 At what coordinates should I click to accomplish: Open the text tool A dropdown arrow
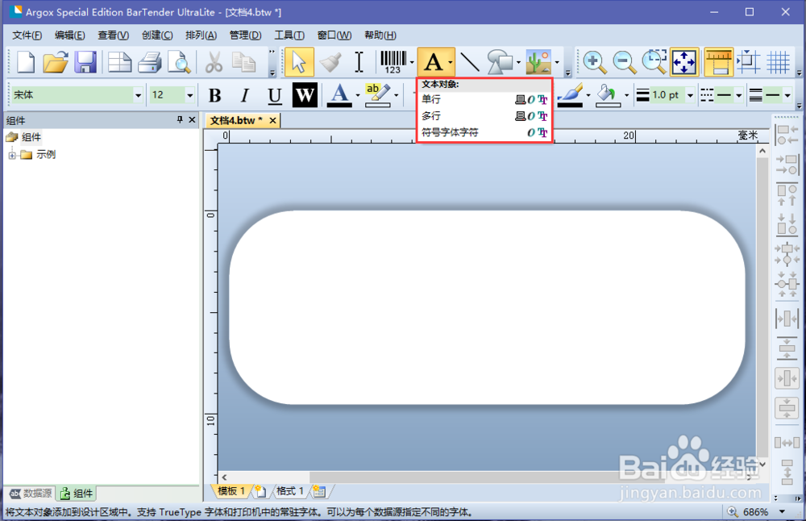click(451, 63)
